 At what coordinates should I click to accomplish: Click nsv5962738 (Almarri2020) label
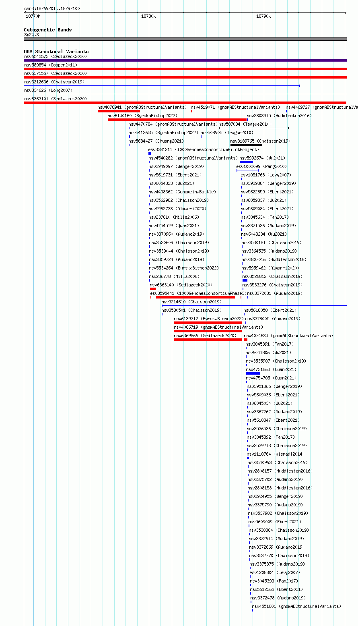(178, 209)
